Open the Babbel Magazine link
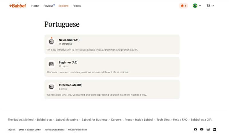Image resolution: width=229 pixels, height=135 pixels. [x=67, y=120]
